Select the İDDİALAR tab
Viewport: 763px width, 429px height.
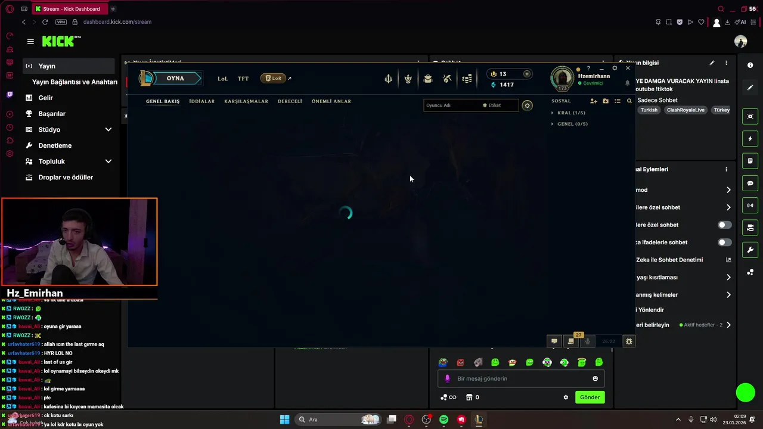202,101
